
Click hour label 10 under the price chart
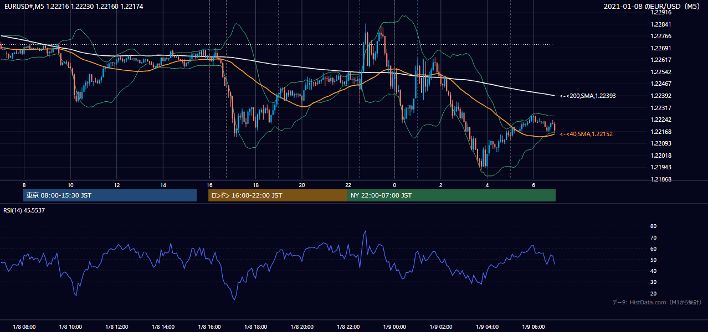70,185
